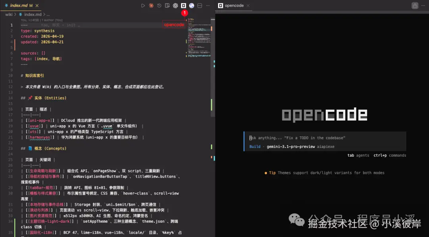The height and width of the screenshot is (237, 429).
Task: Click the '| 页面 | 关键词 |' table header
Action: tap(38, 160)
